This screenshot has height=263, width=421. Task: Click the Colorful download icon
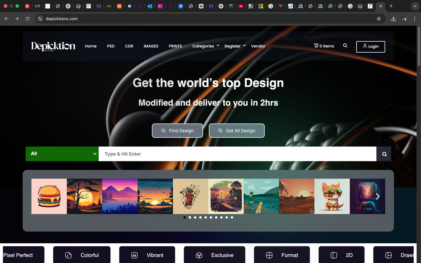(68, 255)
